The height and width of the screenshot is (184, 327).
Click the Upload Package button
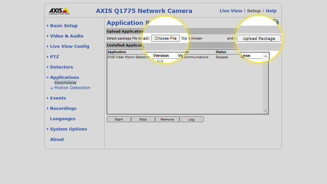259,38
